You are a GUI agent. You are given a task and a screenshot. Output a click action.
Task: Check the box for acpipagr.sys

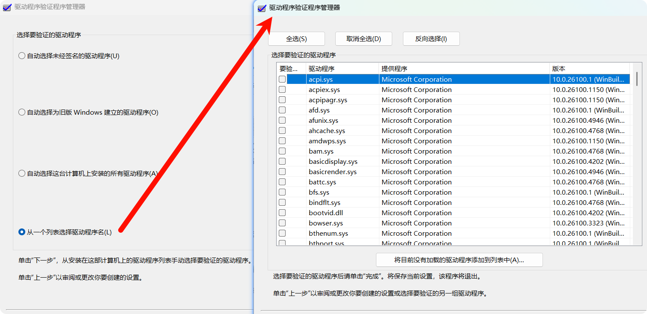[282, 100]
